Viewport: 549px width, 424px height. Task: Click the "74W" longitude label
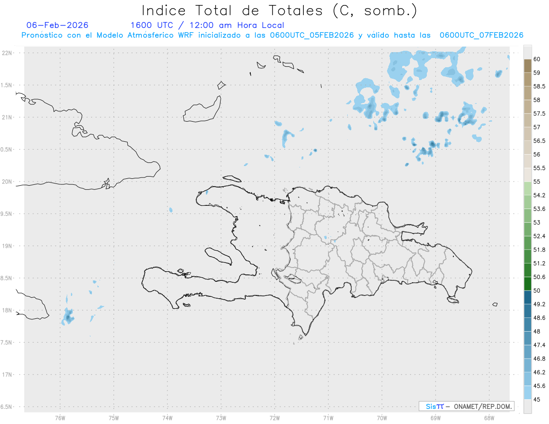167,418
